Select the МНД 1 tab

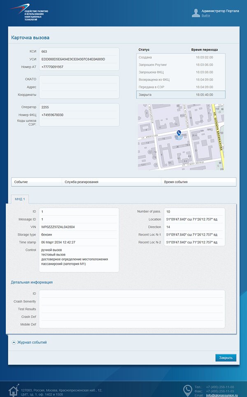coord(20,199)
